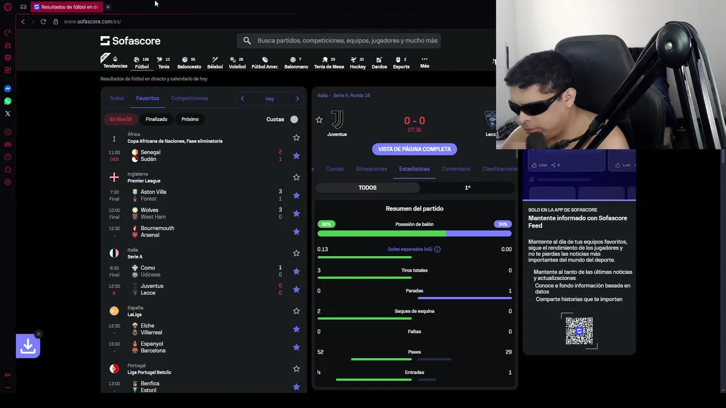Filter by En Vivo (3)
This screenshot has height=408, width=726.
pos(121,119)
